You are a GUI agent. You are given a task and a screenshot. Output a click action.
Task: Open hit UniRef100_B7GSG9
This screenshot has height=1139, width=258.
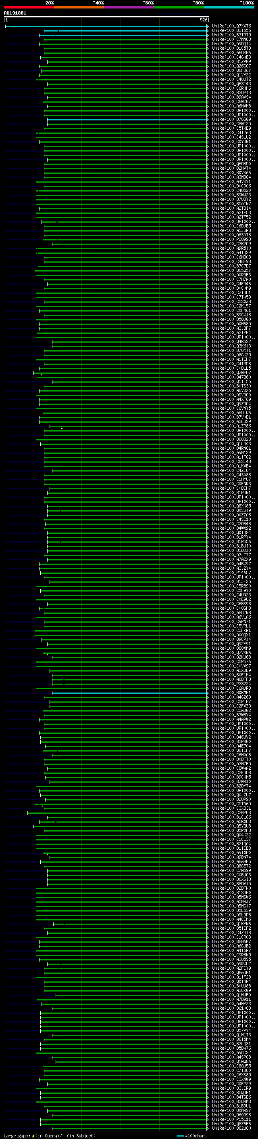coord(231,119)
